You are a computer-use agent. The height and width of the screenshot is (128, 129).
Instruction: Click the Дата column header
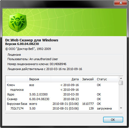click(x=66, y=79)
